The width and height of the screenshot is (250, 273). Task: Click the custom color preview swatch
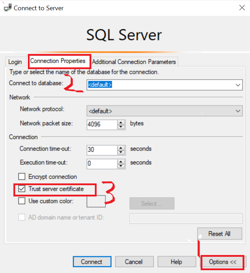pyautogui.click(x=96, y=201)
